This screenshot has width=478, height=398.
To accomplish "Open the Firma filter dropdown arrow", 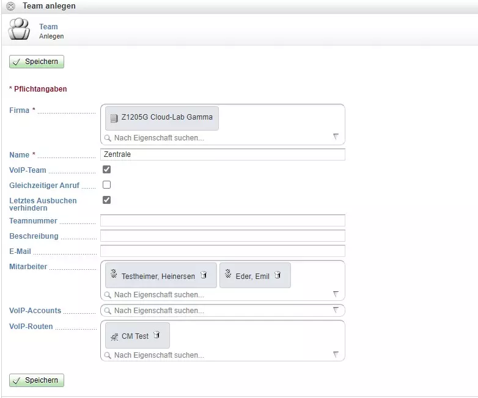I will coord(336,136).
